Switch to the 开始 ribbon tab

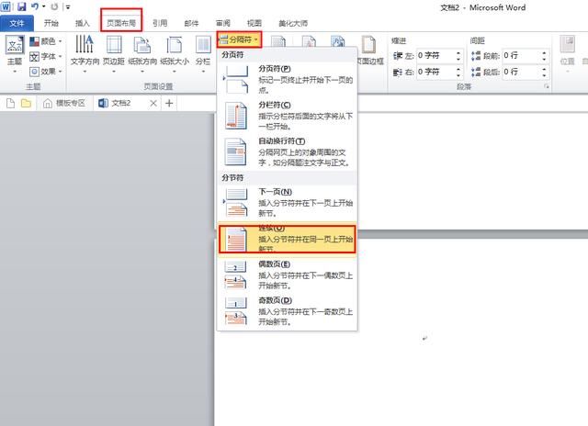point(51,23)
